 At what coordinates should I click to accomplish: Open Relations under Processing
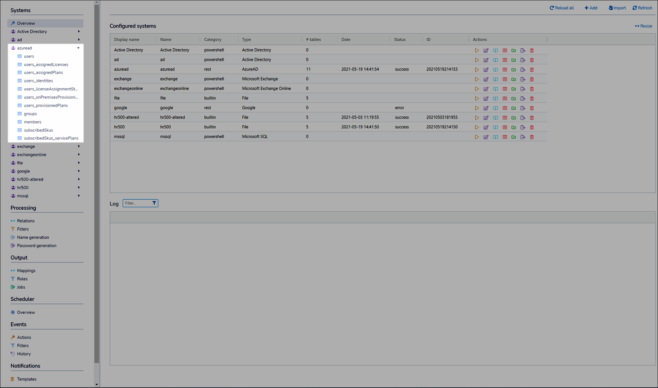[x=26, y=221]
